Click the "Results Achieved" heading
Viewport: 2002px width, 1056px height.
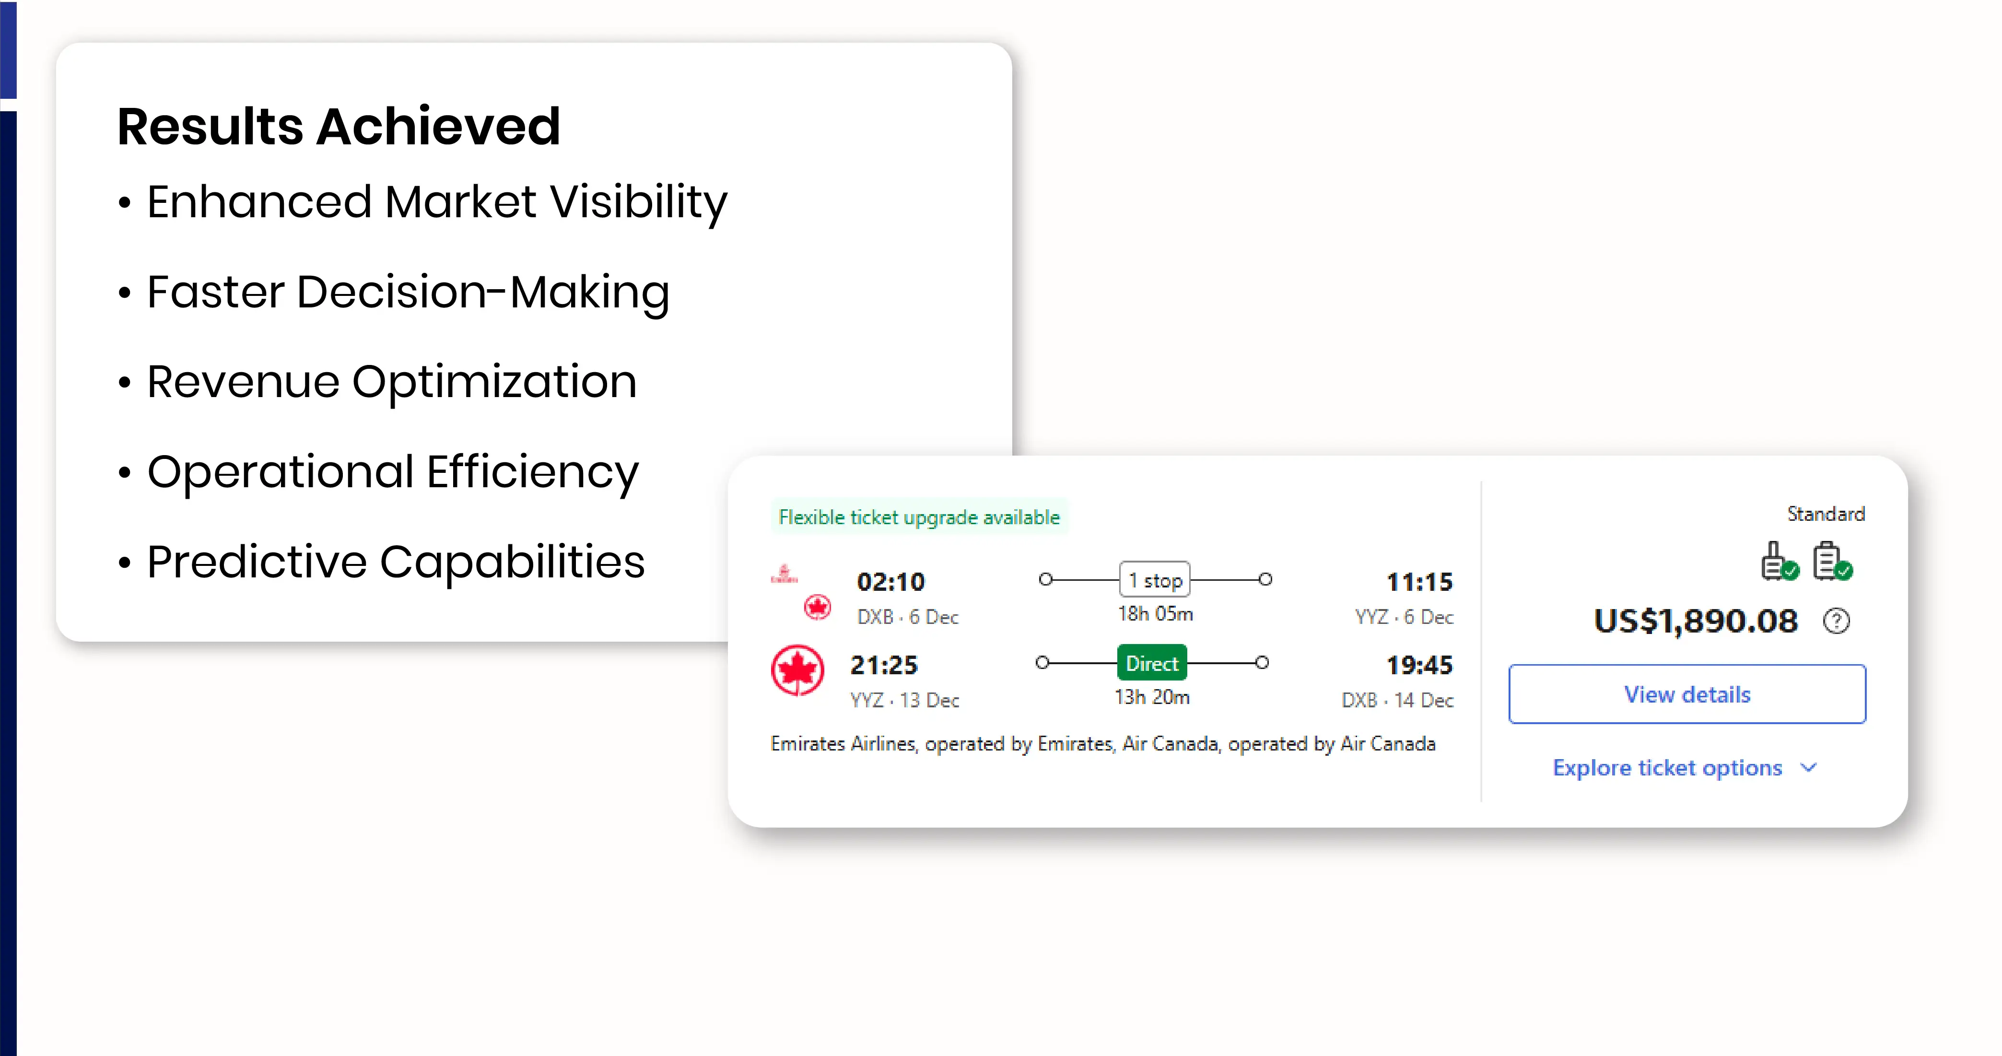tap(339, 126)
